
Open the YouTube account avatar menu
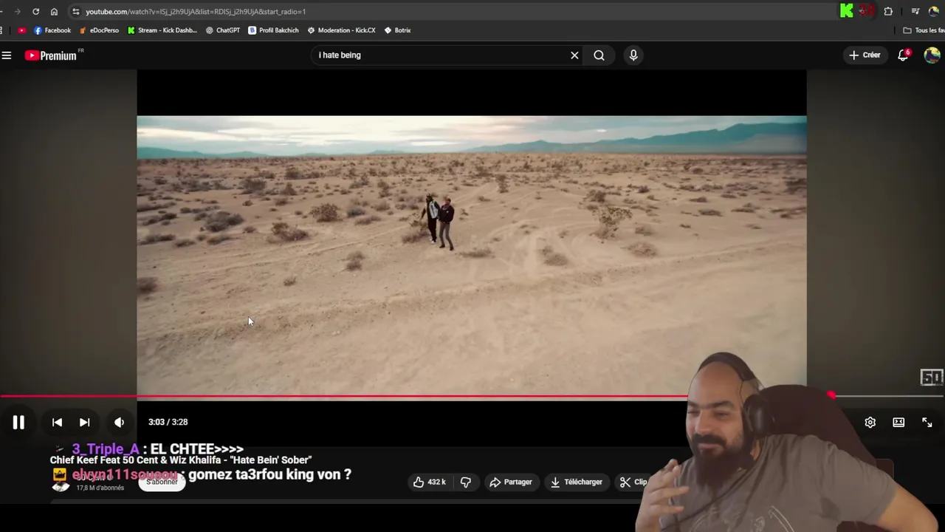tap(932, 55)
